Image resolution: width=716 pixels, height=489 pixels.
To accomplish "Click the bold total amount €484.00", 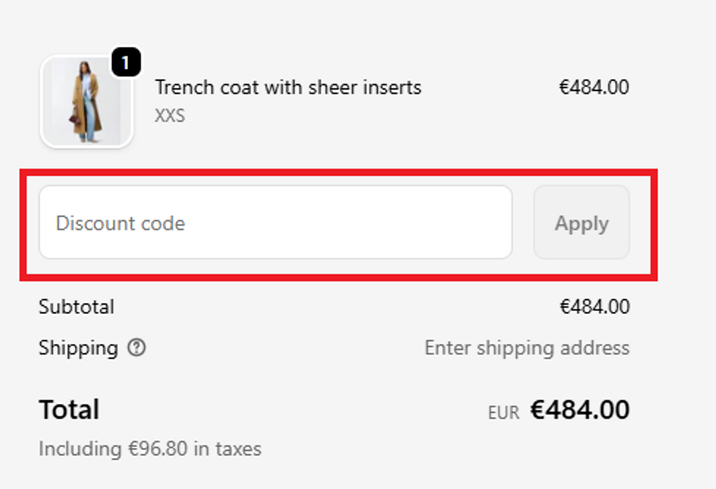I will [580, 409].
